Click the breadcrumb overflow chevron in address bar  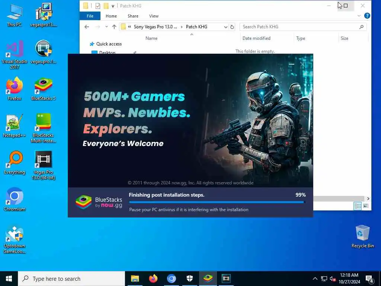click(129, 26)
